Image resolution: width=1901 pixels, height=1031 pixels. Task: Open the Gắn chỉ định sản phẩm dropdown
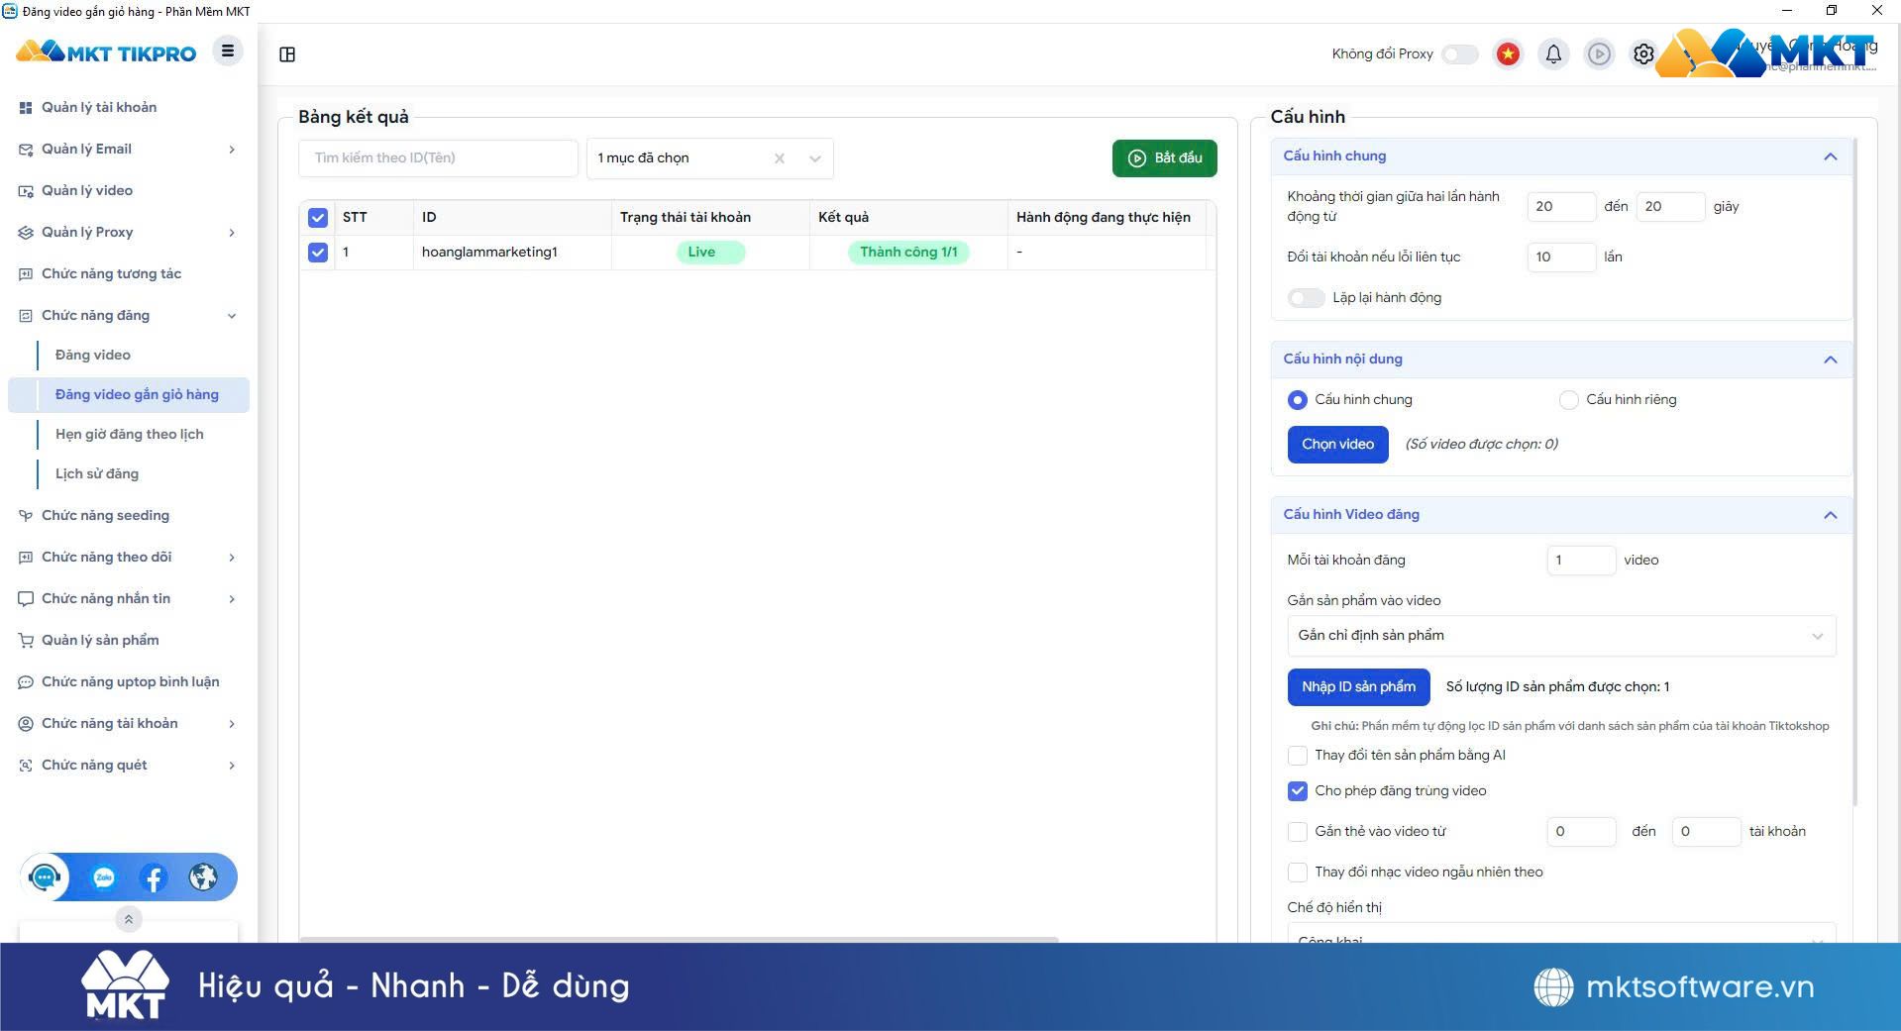tap(1560, 636)
